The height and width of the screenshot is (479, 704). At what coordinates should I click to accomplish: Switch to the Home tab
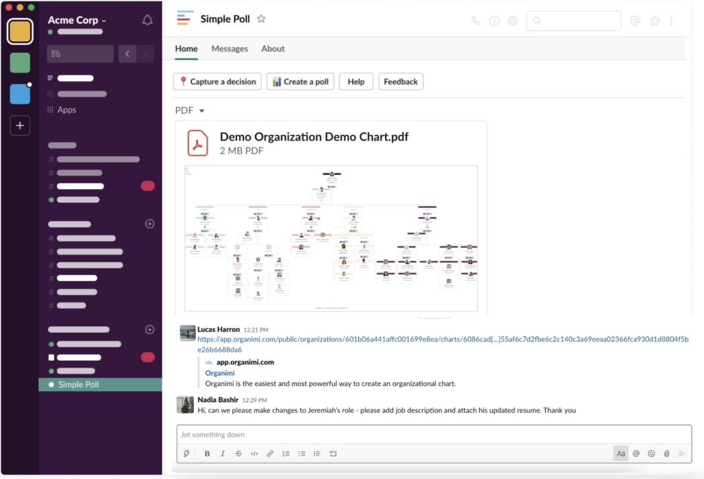click(186, 49)
